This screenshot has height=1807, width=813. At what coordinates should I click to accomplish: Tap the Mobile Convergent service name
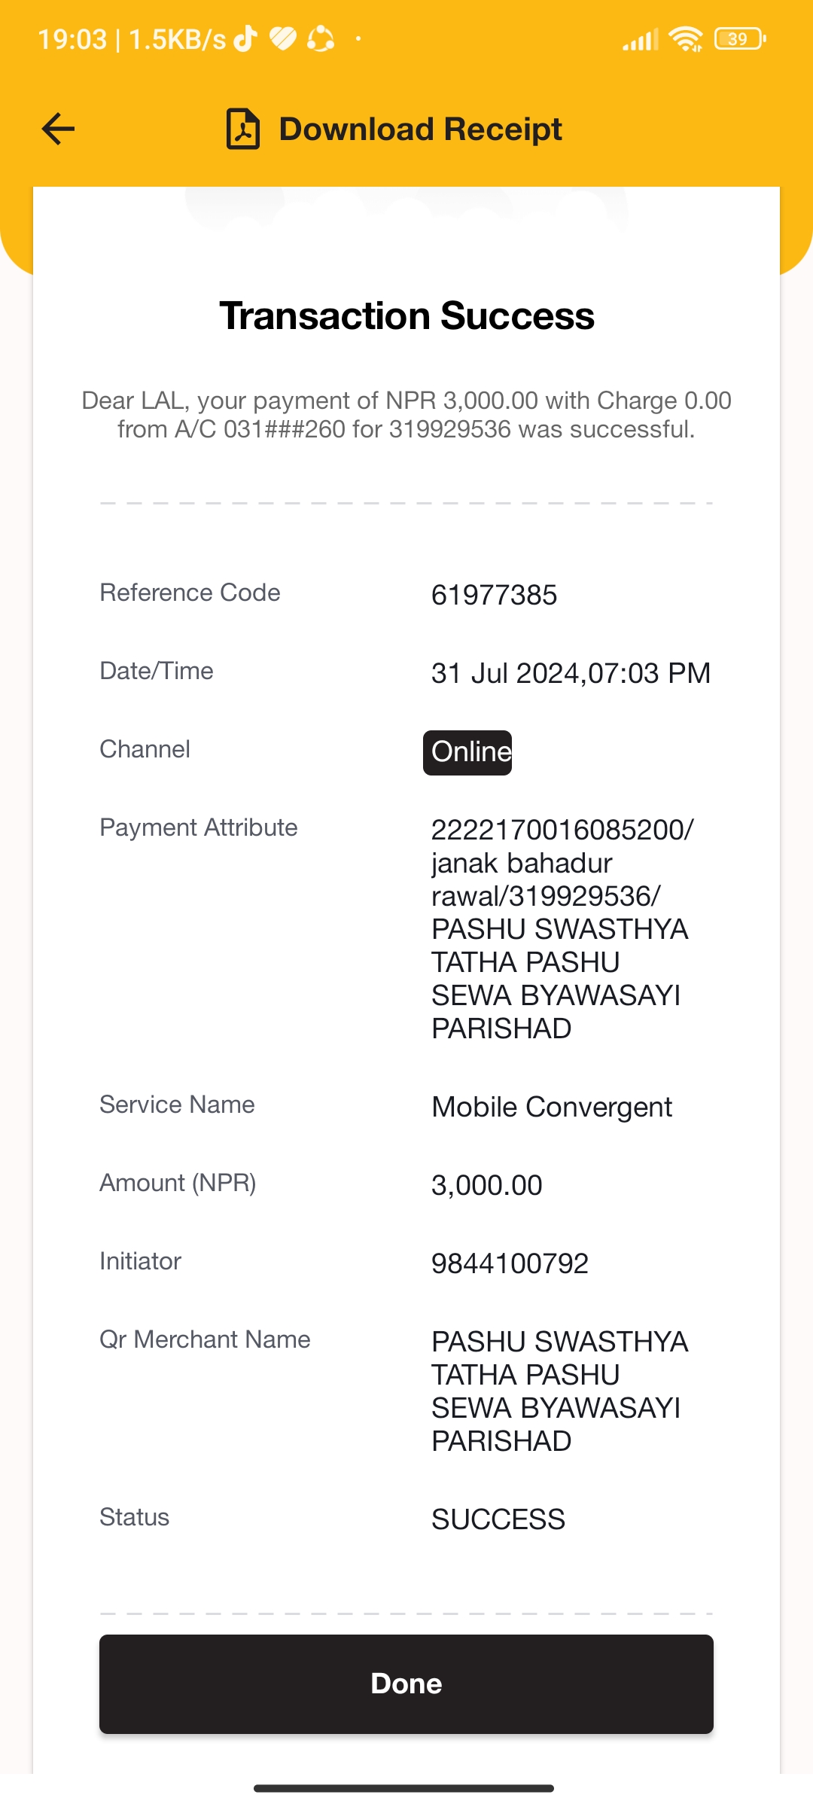(552, 1107)
